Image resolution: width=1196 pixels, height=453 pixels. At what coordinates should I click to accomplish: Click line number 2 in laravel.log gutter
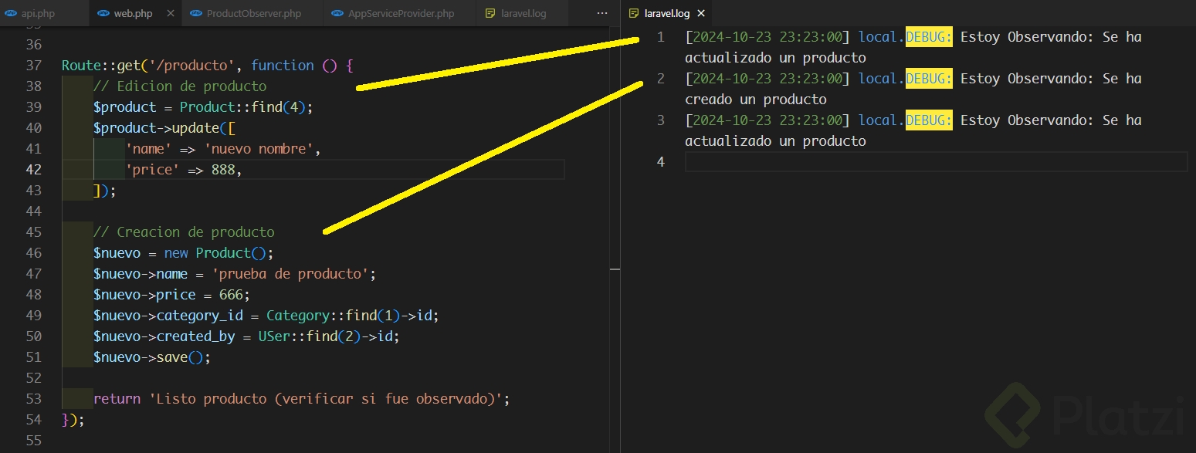pyautogui.click(x=660, y=79)
